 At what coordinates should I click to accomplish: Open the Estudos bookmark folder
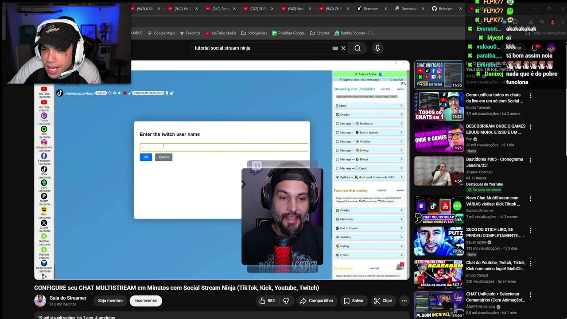[x=319, y=33]
